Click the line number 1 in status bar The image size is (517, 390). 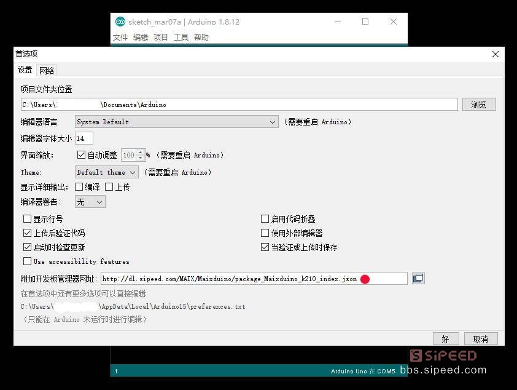click(115, 371)
